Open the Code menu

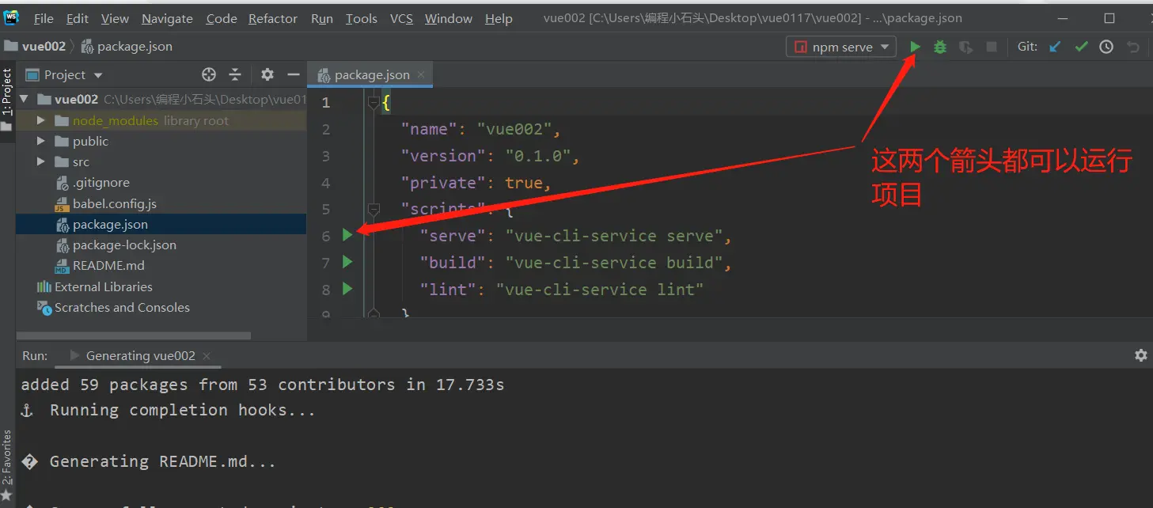click(x=222, y=18)
